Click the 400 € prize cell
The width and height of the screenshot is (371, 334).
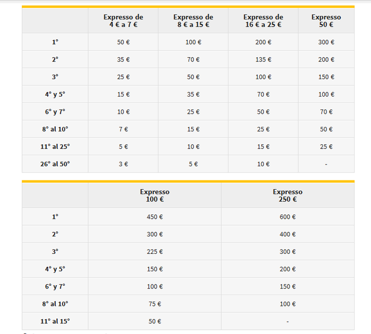(287, 234)
